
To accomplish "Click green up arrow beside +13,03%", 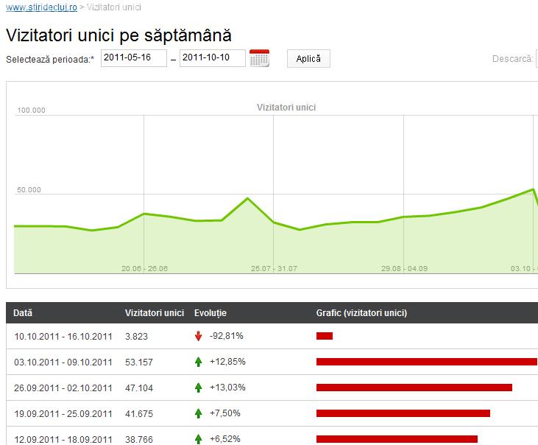I will [x=198, y=388].
